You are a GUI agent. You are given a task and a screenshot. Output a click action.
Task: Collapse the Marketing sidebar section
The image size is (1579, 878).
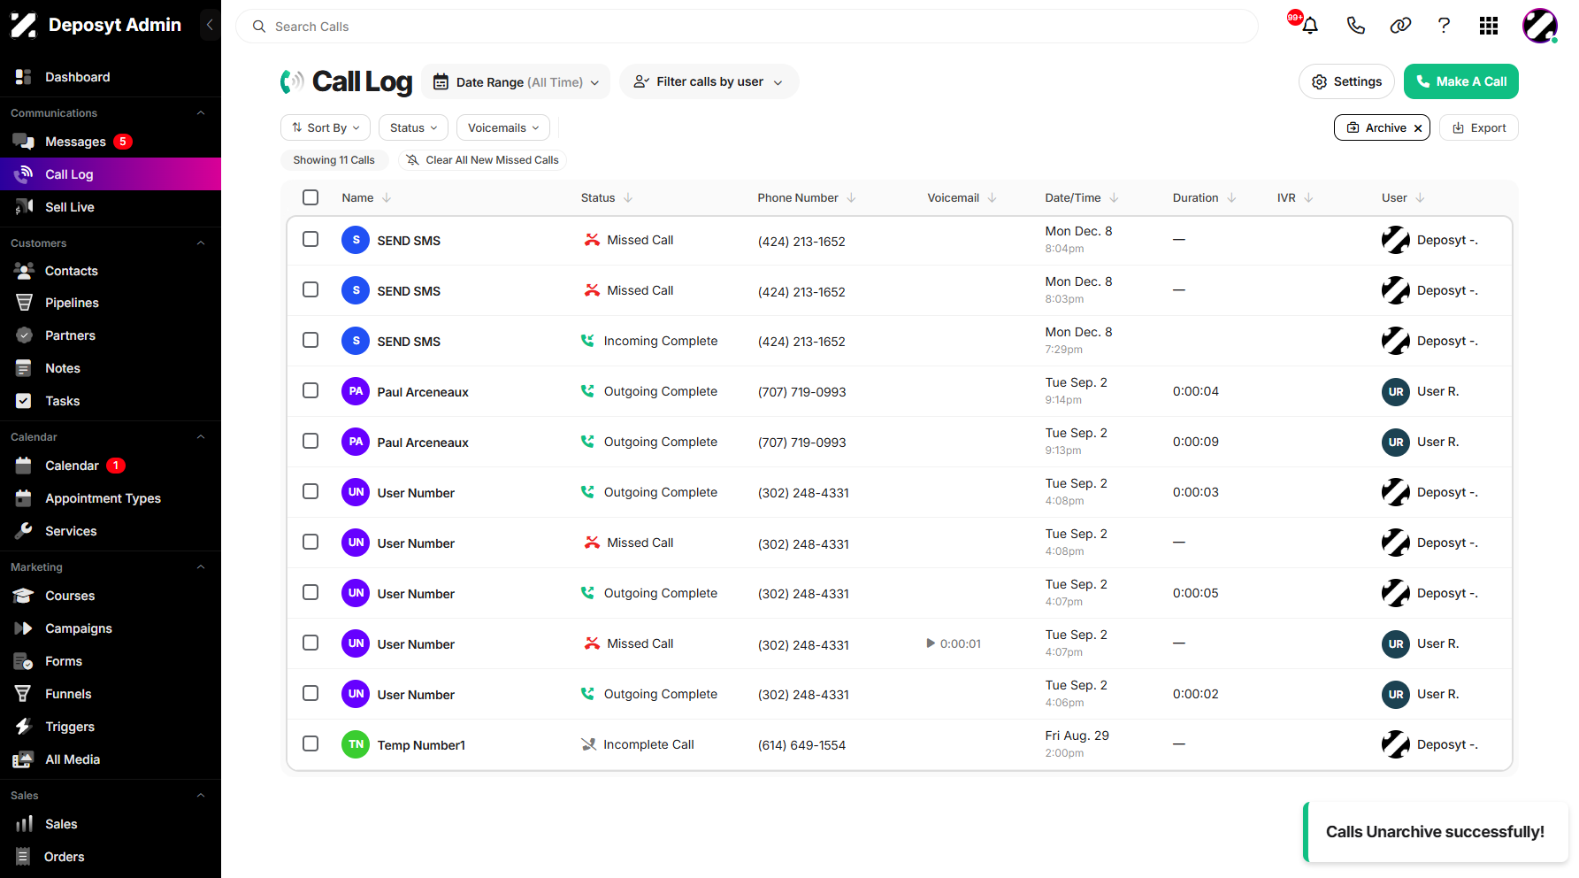click(x=201, y=567)
